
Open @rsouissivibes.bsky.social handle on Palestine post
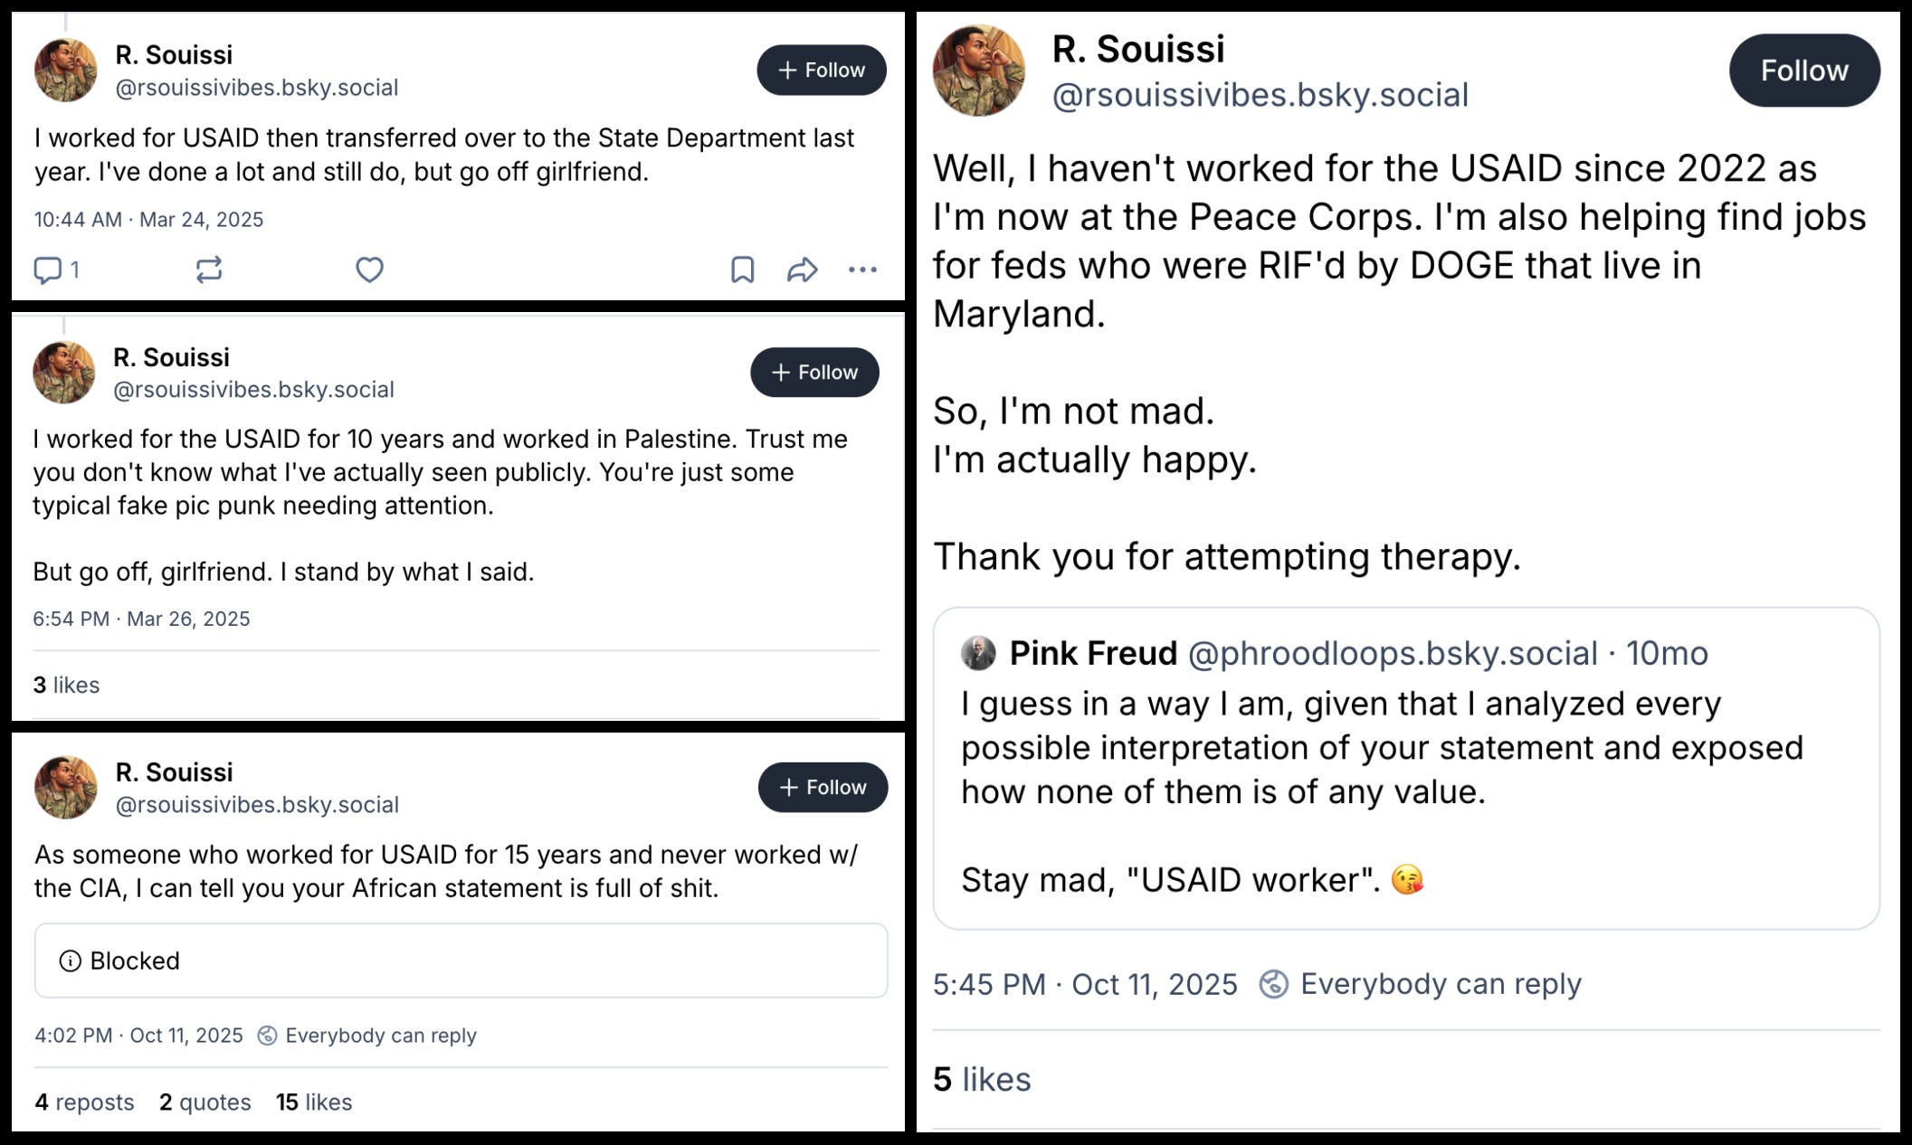253,389
